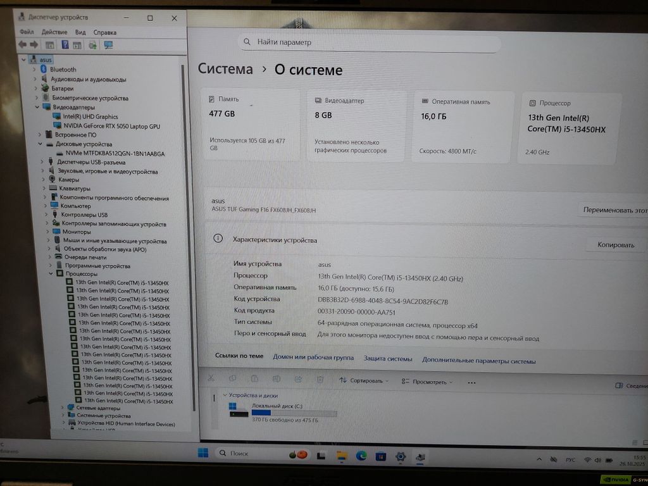Open the Вид menu in Device Manager
The image size is (648, 486).
click(x=80, y=32)
